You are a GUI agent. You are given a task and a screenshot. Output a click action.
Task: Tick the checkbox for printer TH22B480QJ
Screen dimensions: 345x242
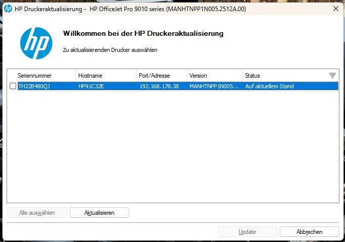point(13,86)
